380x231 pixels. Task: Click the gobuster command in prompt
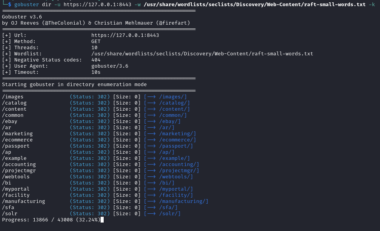27,5
